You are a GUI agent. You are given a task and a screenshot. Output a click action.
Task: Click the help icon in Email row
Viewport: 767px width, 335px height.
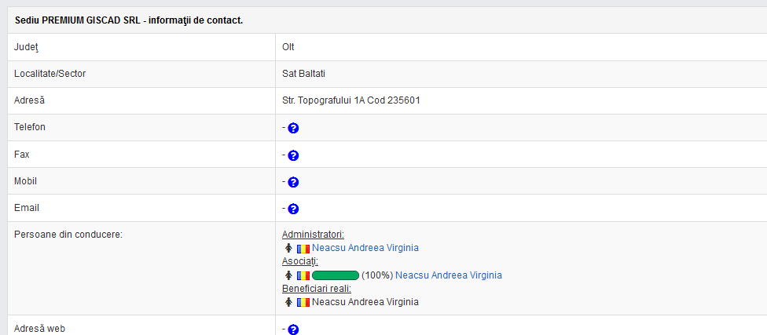(293, 209)
